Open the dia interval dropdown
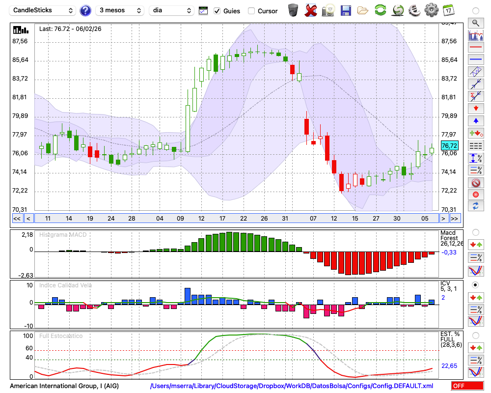 click(171, 10)
